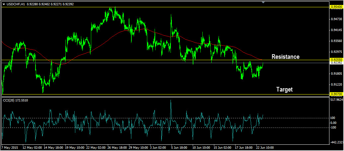Click the 0.93560 price scale value
The width and height of the screenshot is (344, 151).
pyautogui.click(x=337, y=41)
